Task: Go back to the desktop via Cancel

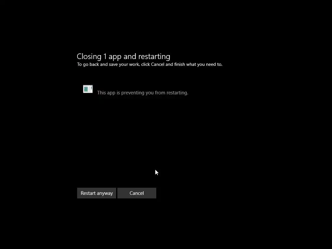Action: [137, 193]
